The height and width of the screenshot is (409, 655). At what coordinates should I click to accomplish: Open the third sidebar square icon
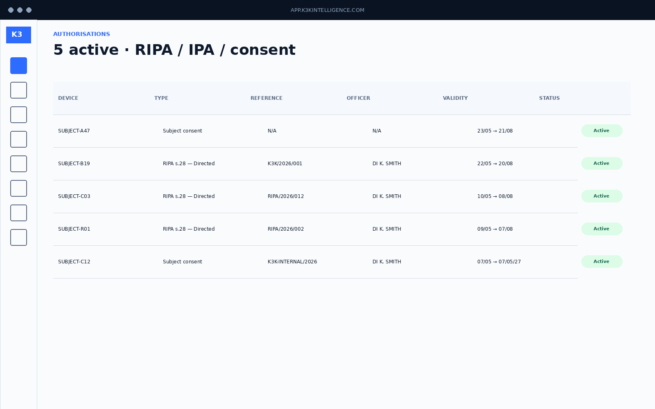point(18,115)
